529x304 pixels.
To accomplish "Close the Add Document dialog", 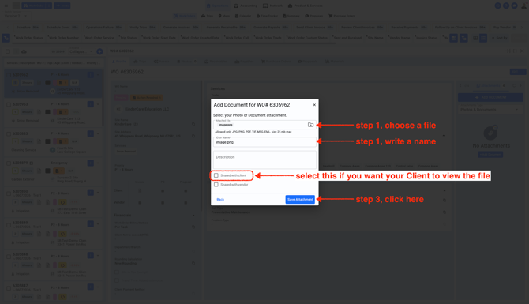I will tap(314, 105).
